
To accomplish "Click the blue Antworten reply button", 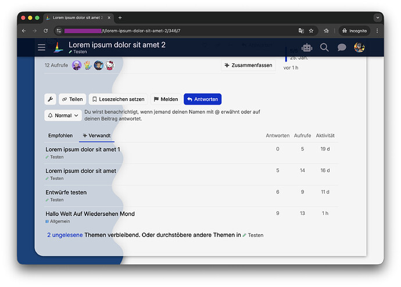I will pyautogui.click(x=203, y=99).
